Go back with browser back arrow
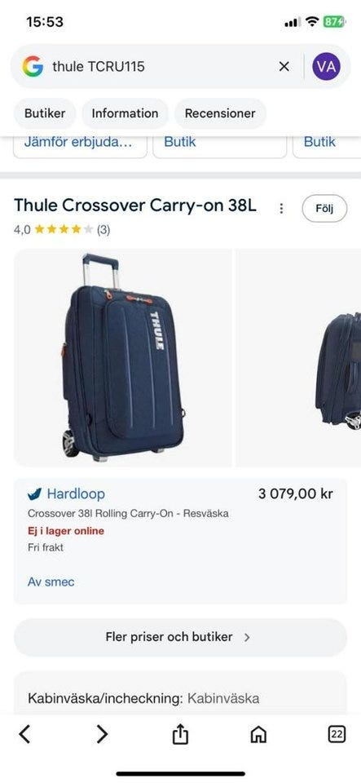Viewport: 361px width, 783px height. pyautogui.click(x=24, y=734)
